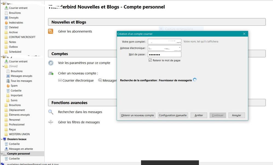This screenshot has height=165, width=273.
Task: Click the Brouillons draft icon under Gmail
Action: pyautogui.click(x=8, y=71)
